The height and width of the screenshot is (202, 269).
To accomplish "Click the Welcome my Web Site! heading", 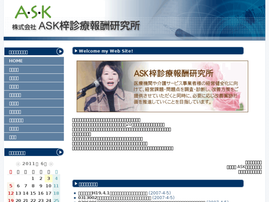I will click(x=106, y=51).
